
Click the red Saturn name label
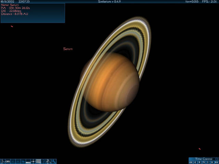coord(68,49)
